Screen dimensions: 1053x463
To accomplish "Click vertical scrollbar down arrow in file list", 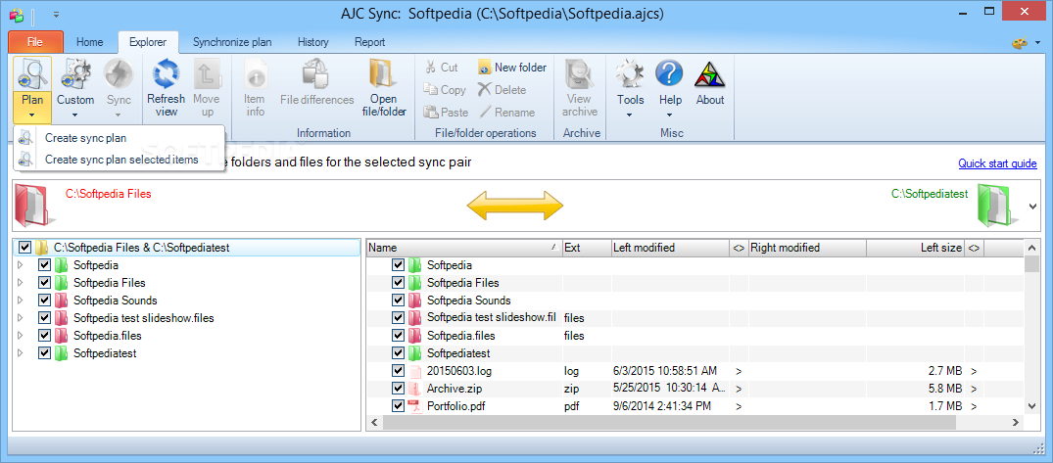I will (1032, 404).
